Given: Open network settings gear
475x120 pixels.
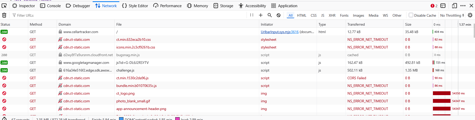Looking at the screenshot, I should pyautogui.click(x=470, y=15).
